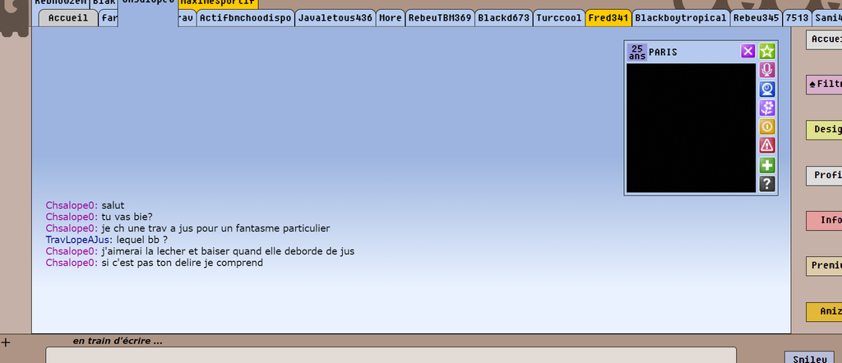Click the '25 ans' age label

[x=637, y=52]
